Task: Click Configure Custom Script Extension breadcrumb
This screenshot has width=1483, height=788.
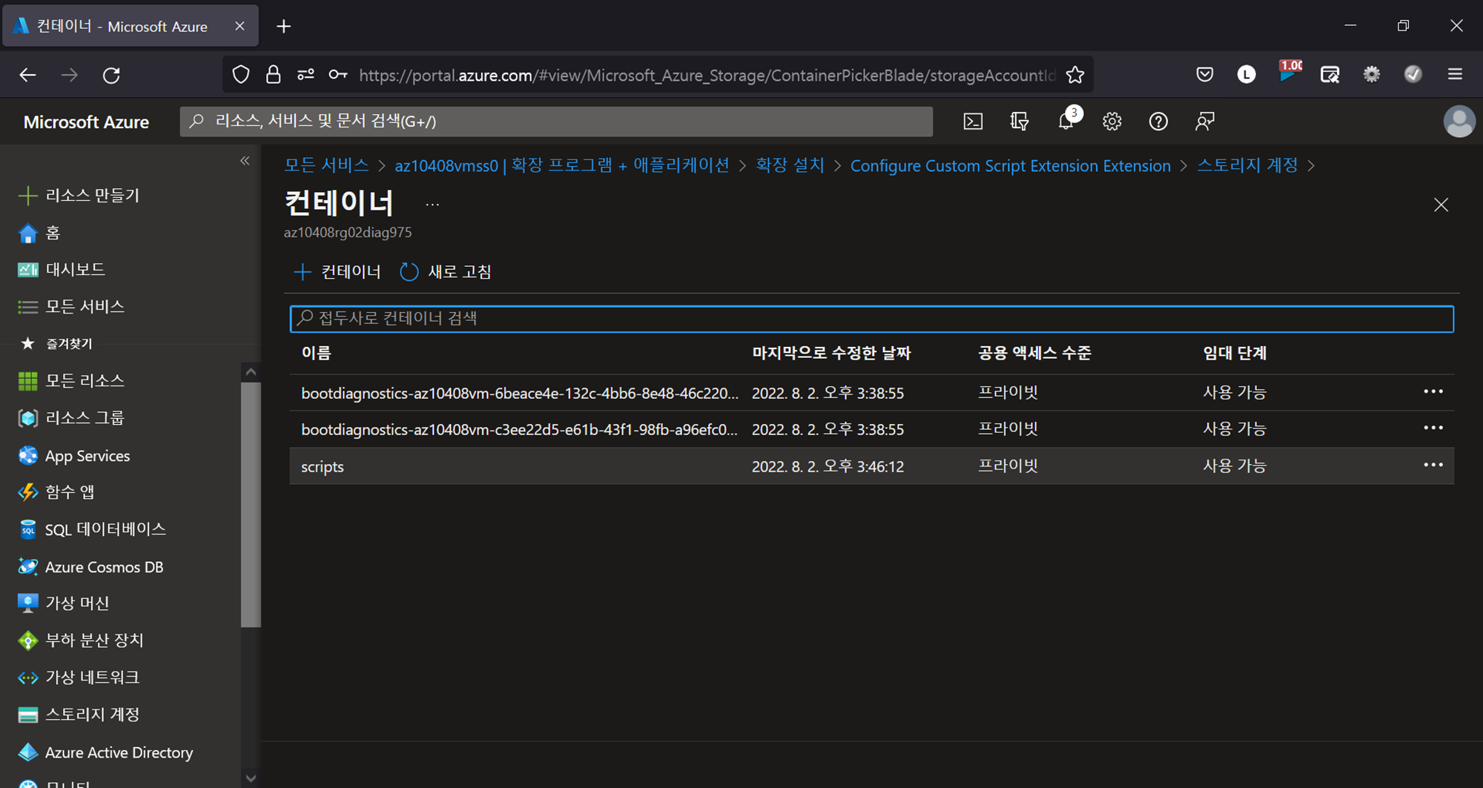Action: (x=1010, y=165)
